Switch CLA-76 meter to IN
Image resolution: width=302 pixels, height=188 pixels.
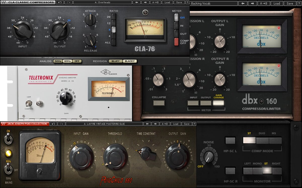[x=176, y=26]
